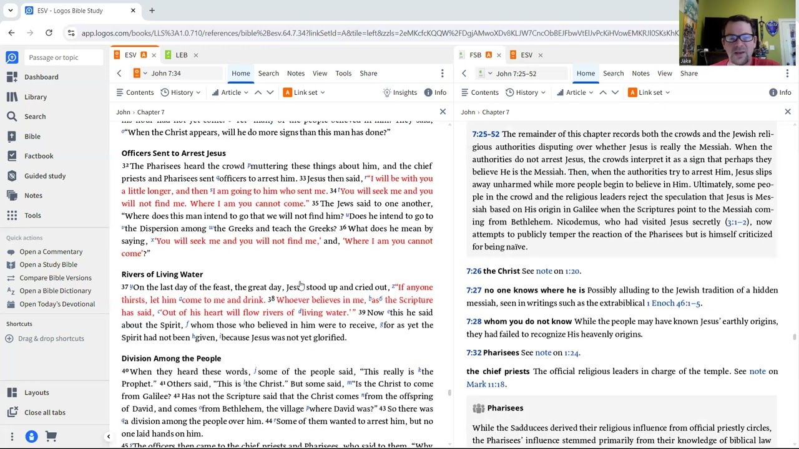This screenshot has height=449, width=799.
Task: Open the browser tab list chevron
Action: 10,11
